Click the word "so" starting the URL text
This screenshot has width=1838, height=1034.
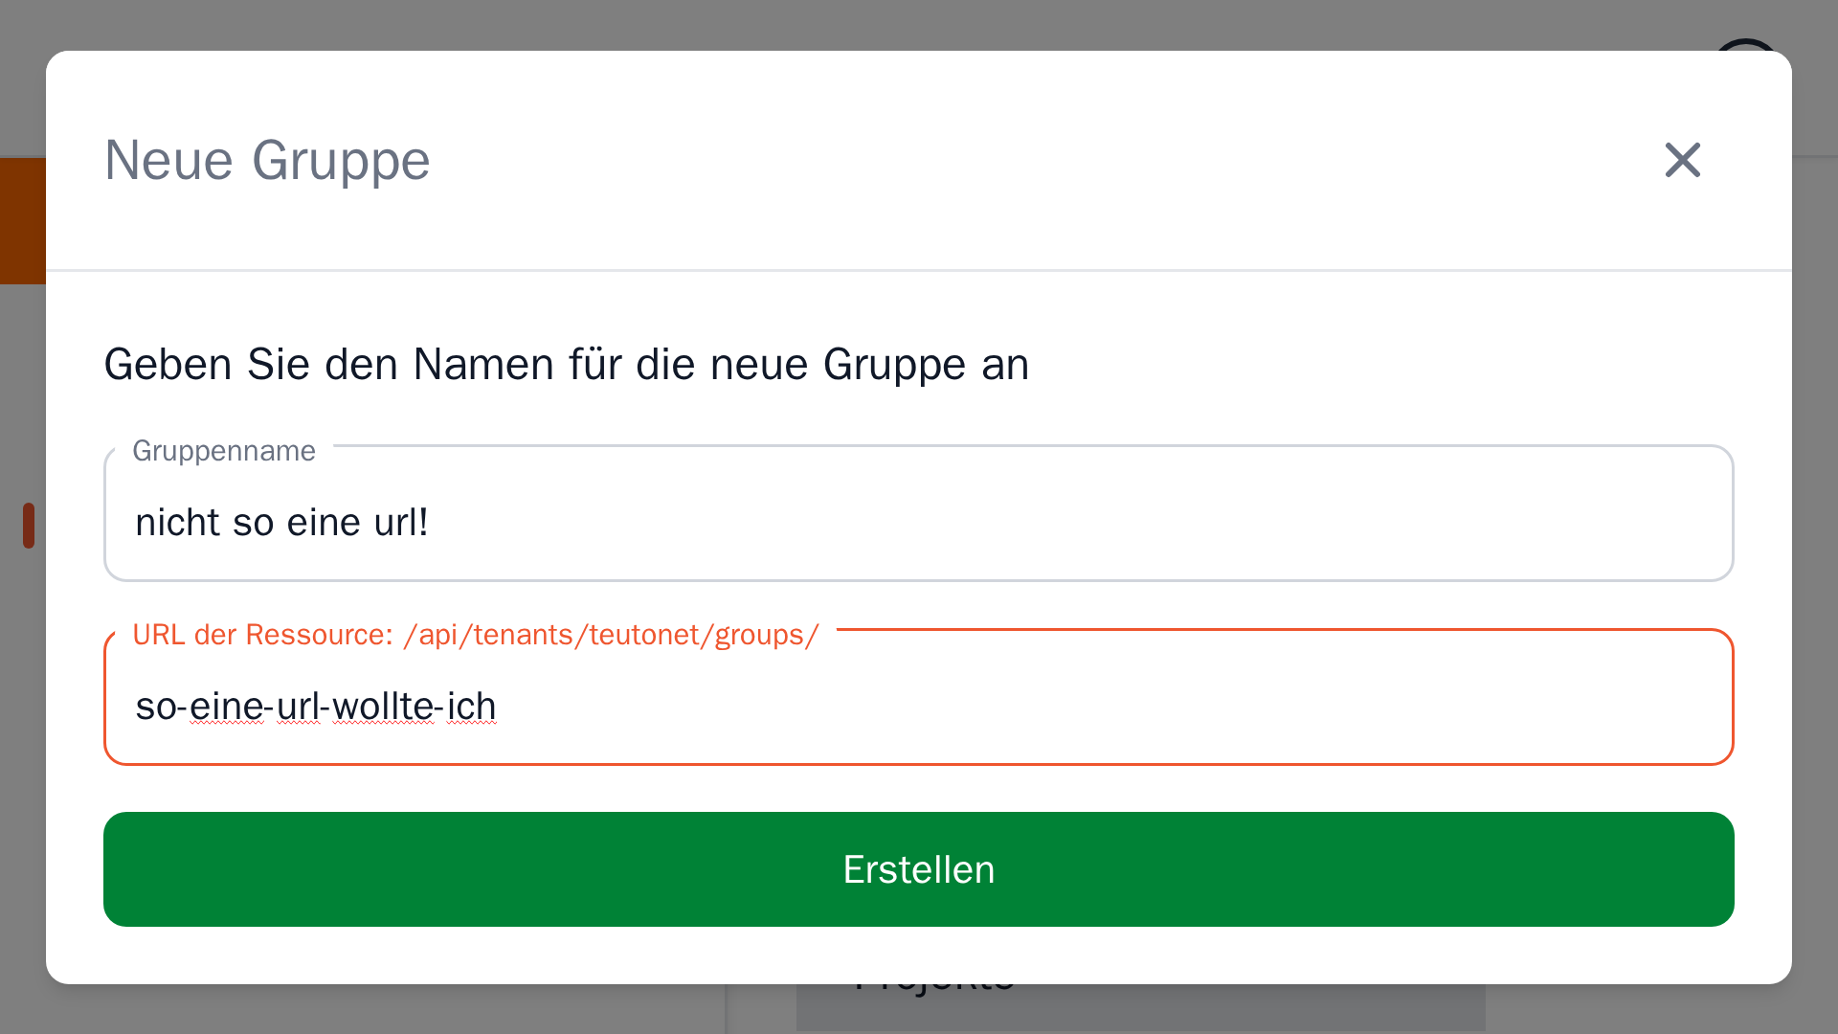coord(155,707)
